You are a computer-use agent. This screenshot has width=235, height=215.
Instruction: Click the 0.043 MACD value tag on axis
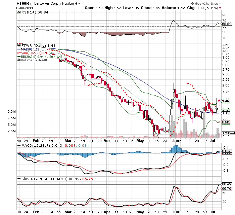(227, 151)
